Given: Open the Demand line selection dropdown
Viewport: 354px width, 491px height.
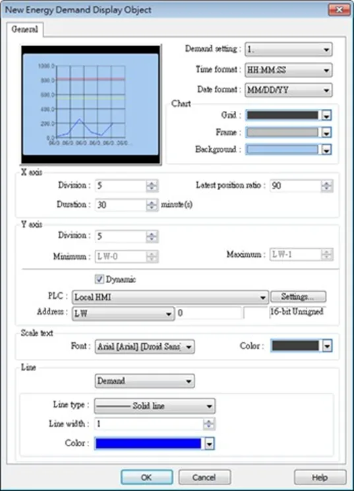Looking at the screenshot, I should (x=144, y=381).
